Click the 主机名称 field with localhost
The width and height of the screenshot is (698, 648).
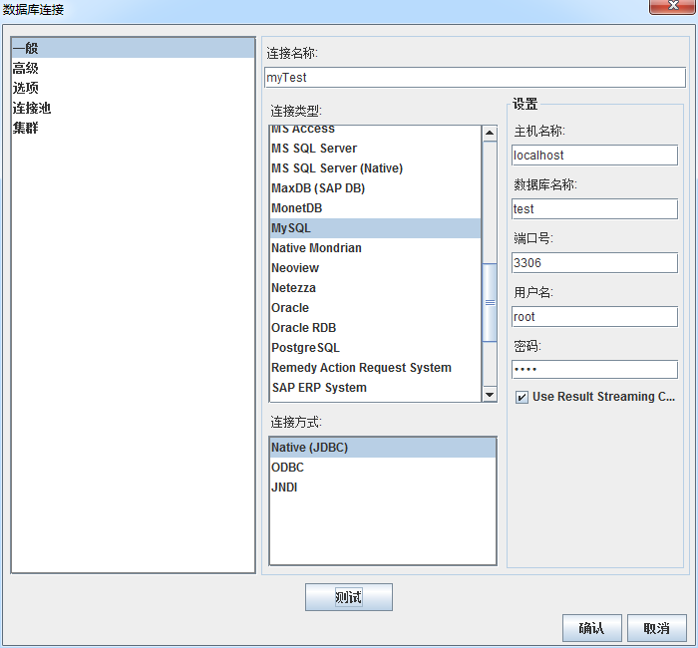[594, 156]
